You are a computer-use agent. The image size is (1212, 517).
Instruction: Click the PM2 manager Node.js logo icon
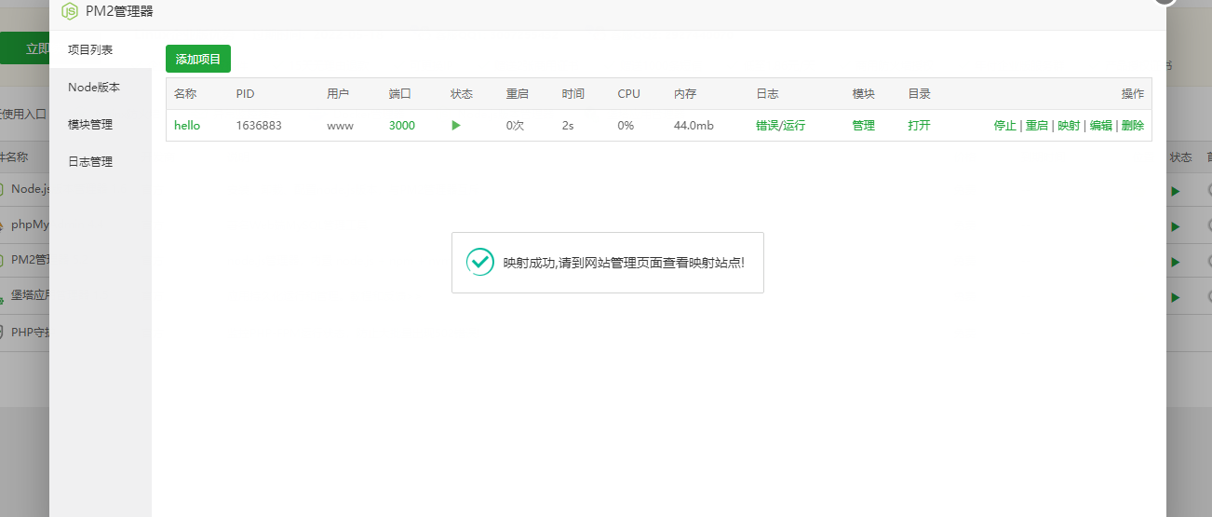69,11
